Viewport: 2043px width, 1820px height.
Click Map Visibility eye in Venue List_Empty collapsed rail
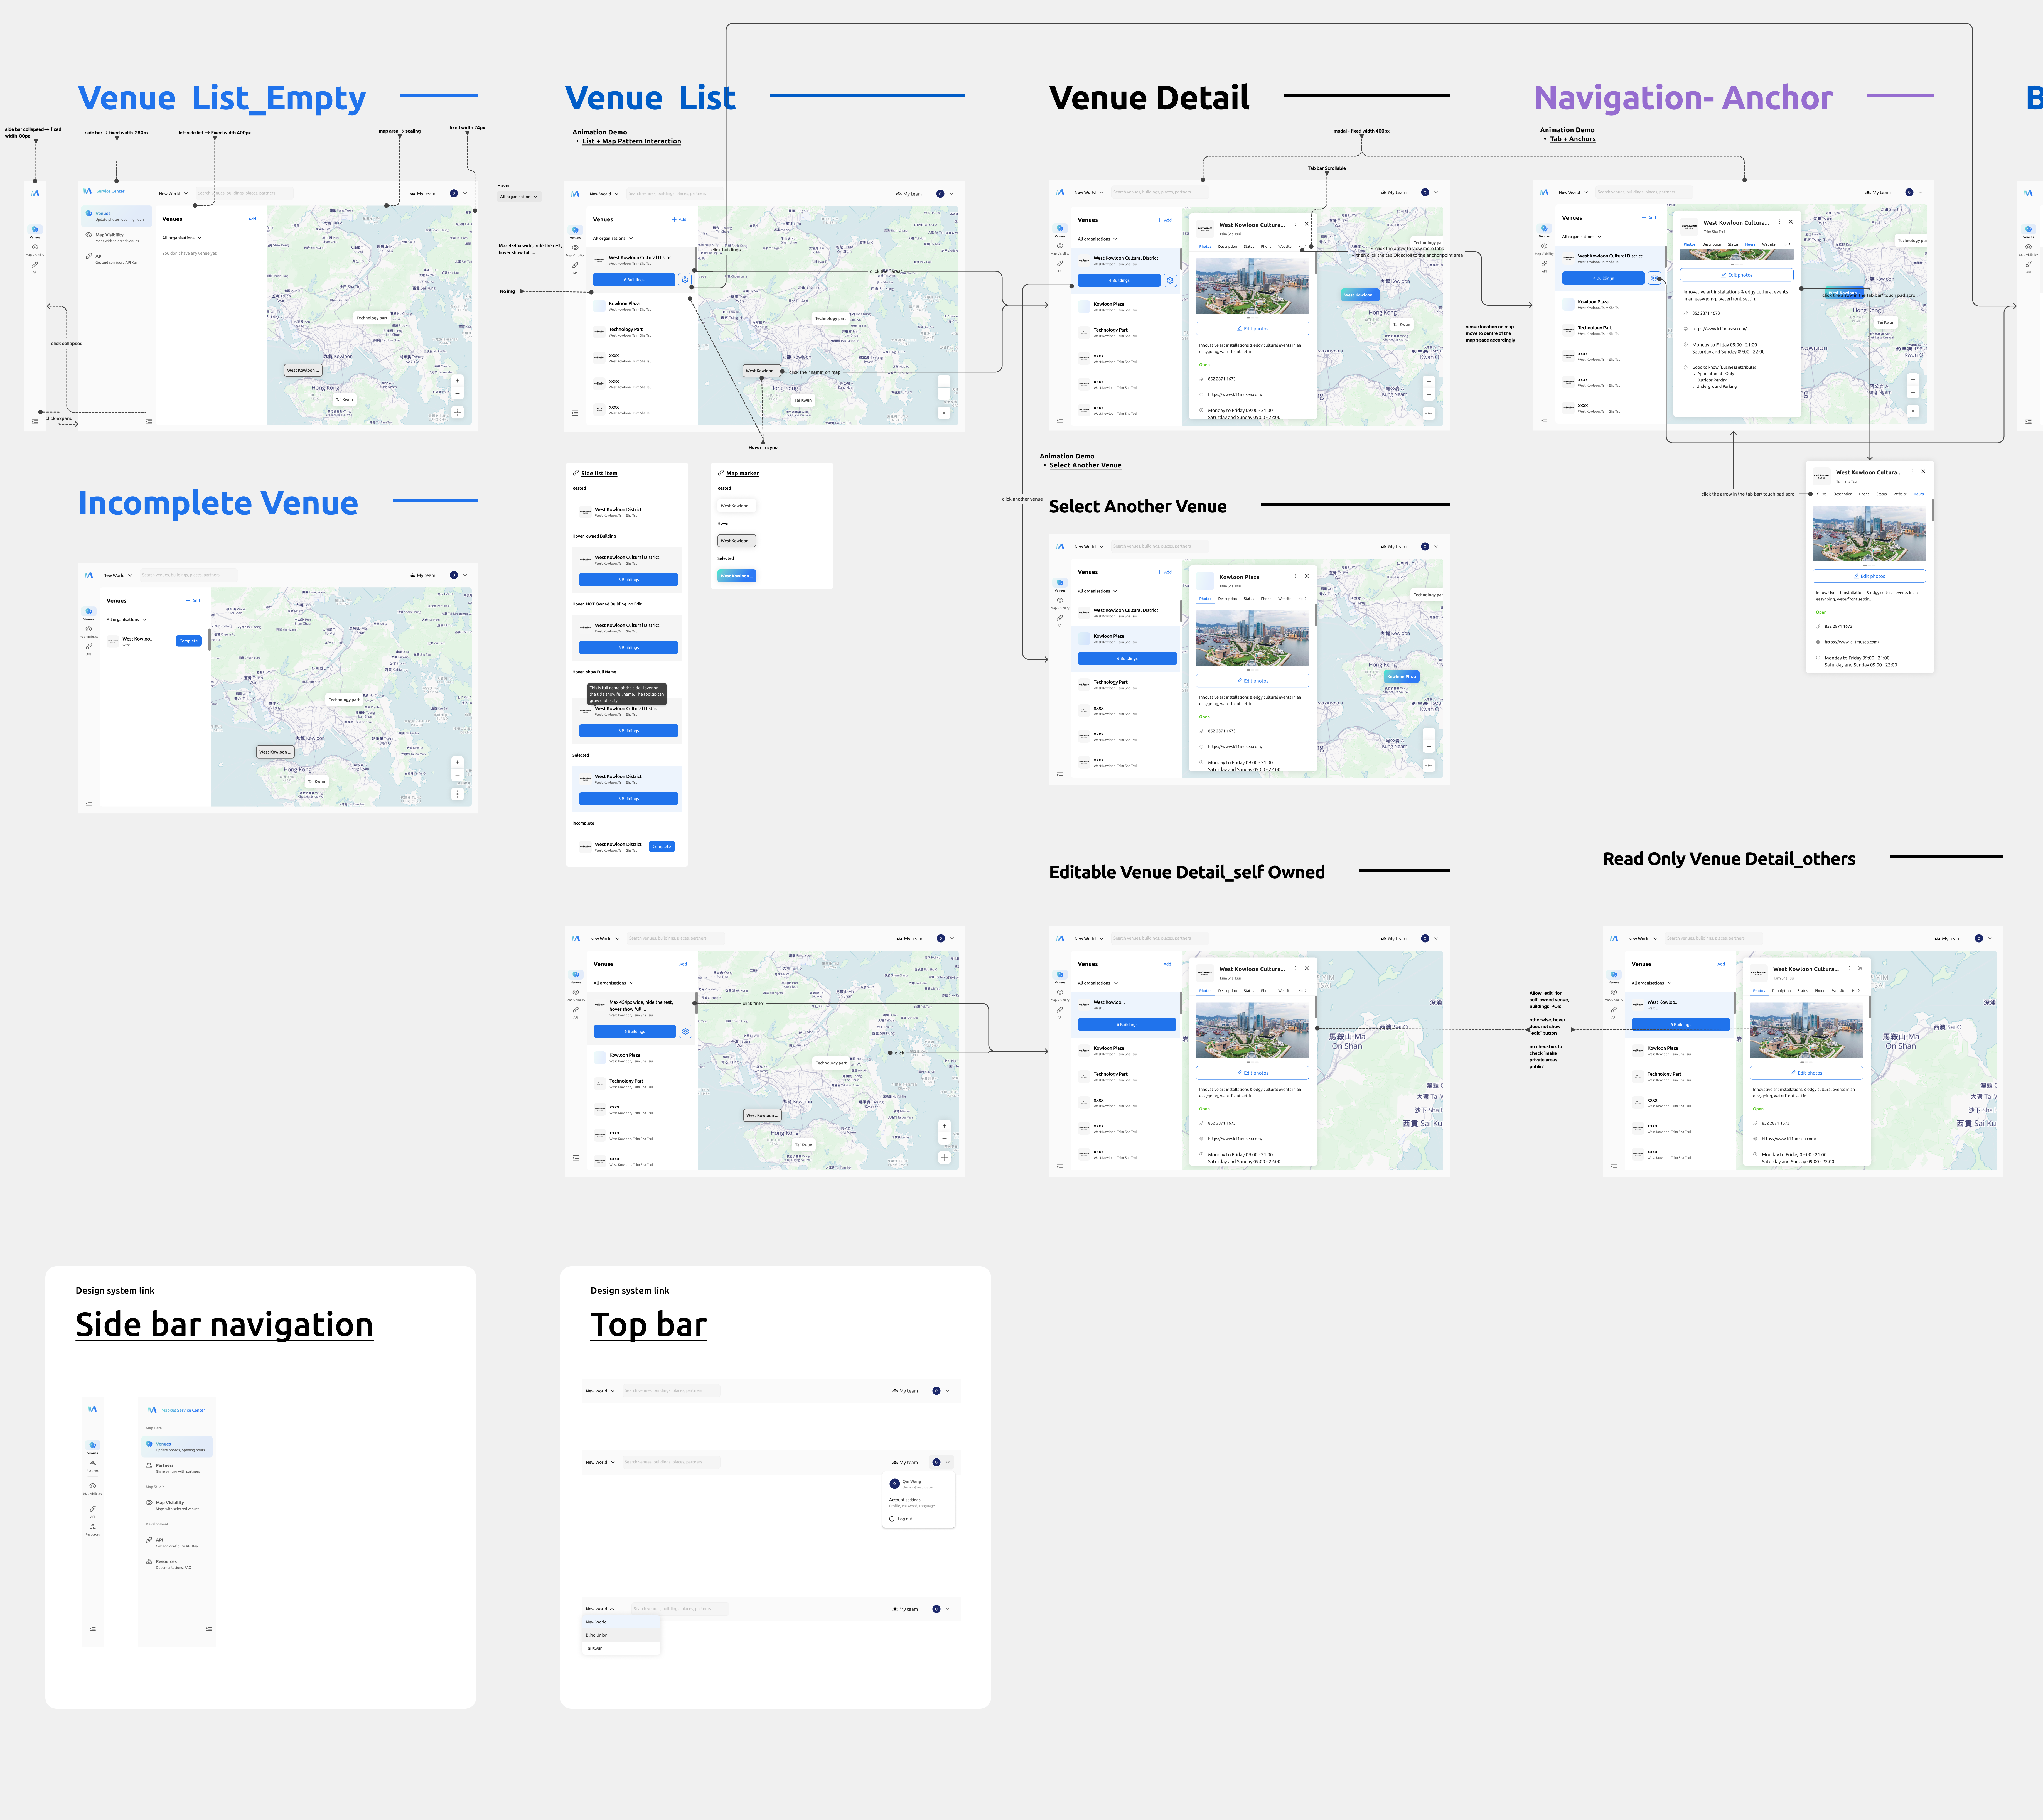click(35, 247)
